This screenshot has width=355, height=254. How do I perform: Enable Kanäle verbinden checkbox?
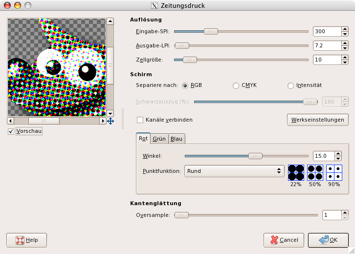(140, 120)
